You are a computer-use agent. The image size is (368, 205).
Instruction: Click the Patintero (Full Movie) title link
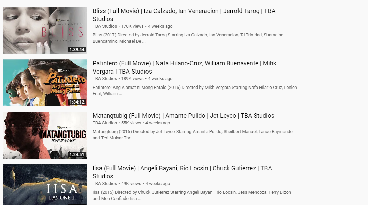(184, 67)
